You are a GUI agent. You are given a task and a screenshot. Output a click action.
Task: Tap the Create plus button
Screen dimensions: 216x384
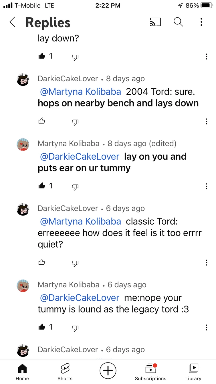(x=108, y=371)
